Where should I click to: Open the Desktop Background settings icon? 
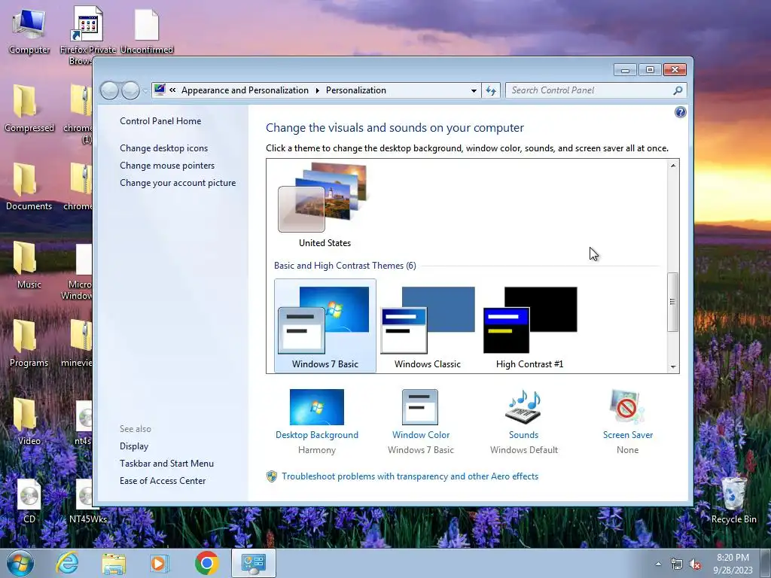317,407
